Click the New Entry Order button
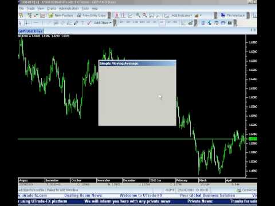The image size is (275, 206). click(x=91, y=15)
